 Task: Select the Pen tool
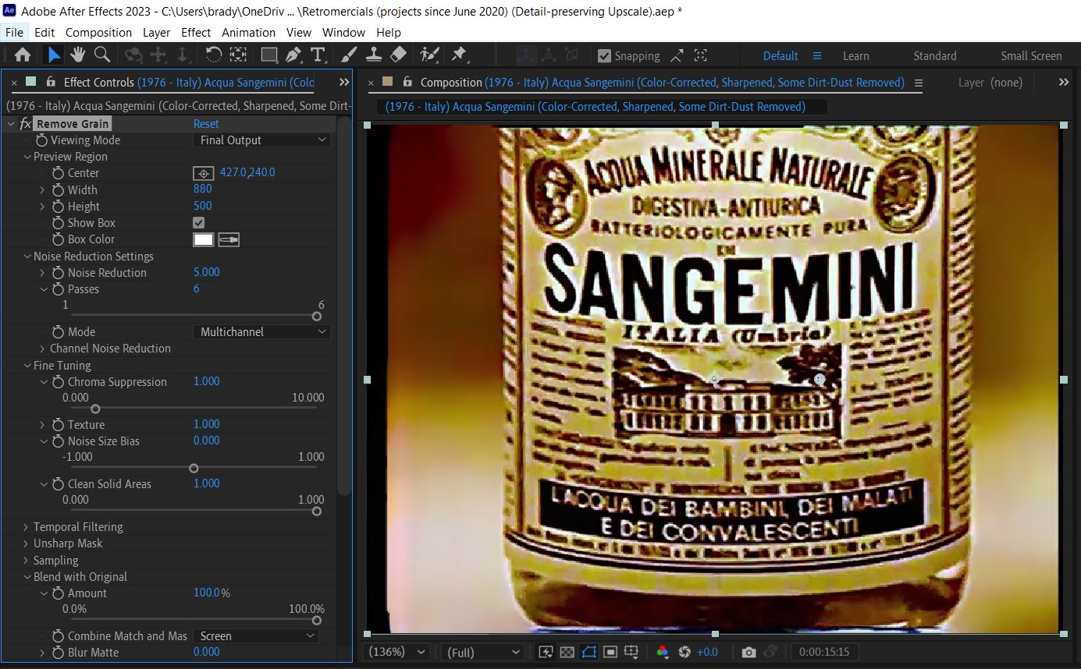(x=293, y=55)
